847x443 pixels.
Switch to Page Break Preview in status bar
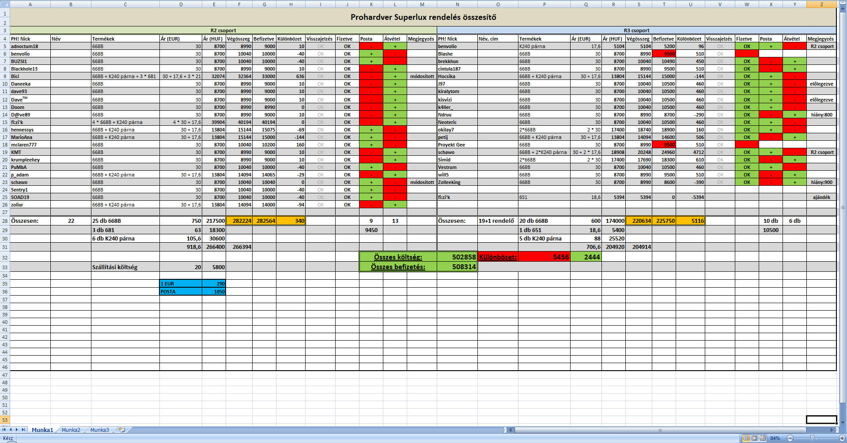click(x=763, y=438)
